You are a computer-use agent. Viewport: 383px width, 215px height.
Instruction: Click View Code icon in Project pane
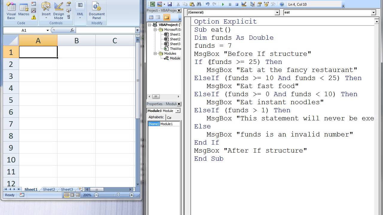(x=151, y=17)
